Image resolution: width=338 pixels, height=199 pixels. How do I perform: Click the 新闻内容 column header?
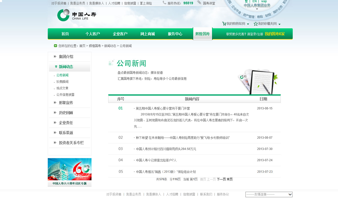[x=192, y=99]
